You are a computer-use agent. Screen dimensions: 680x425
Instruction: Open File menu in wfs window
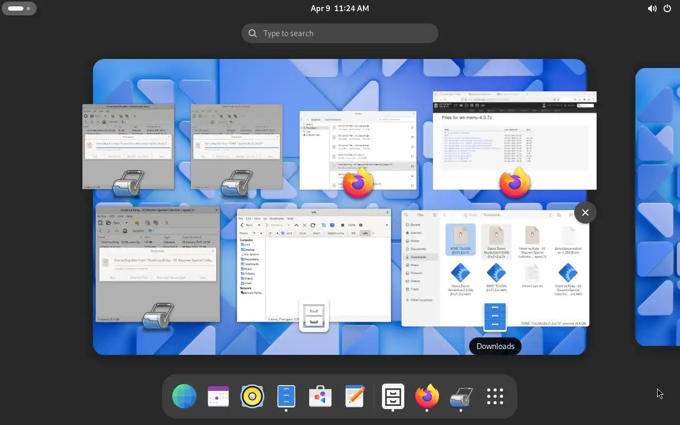(x=241, y=218)
